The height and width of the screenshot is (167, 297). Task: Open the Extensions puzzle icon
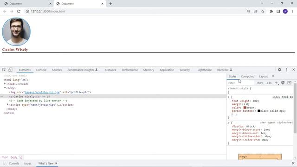[271, 11]
